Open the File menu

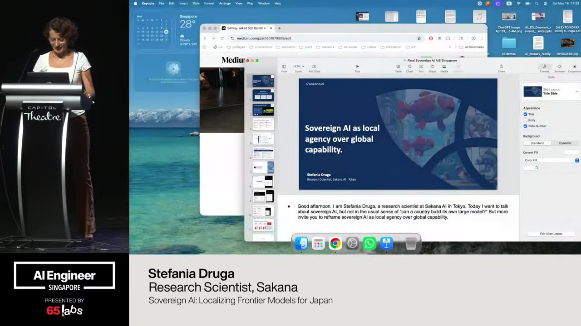(162, 3)
